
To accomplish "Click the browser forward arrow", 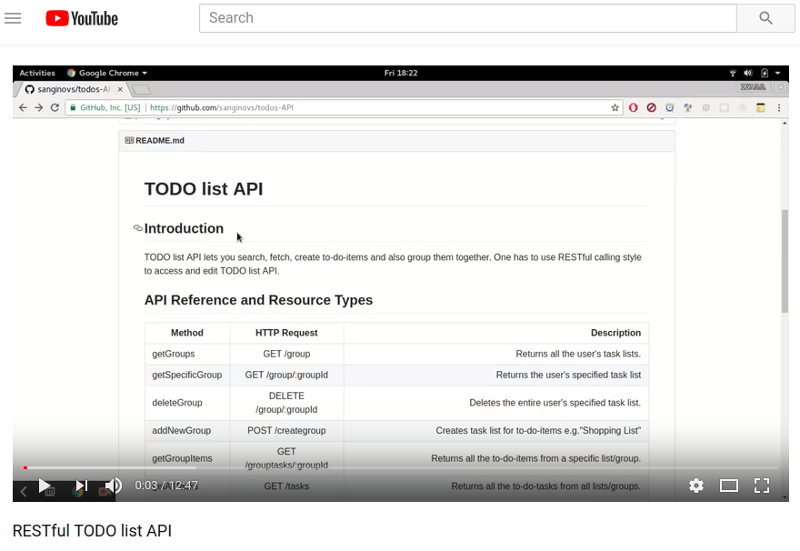I will [39, 107].
